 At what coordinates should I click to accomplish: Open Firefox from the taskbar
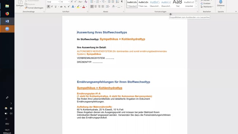pyautogui.click(x=7, y=14)
